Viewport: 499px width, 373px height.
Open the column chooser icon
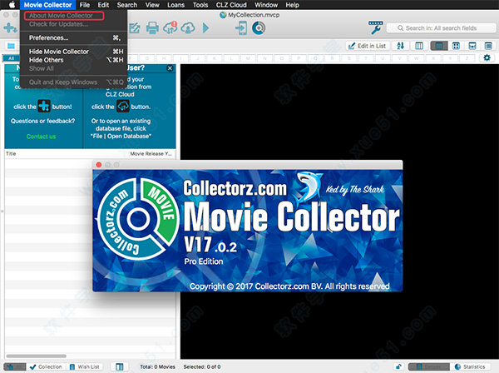419,46
